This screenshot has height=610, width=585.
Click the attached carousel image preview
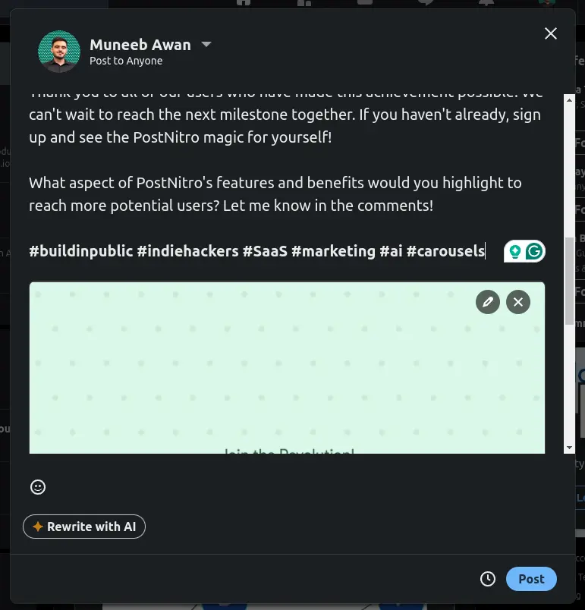287,379
